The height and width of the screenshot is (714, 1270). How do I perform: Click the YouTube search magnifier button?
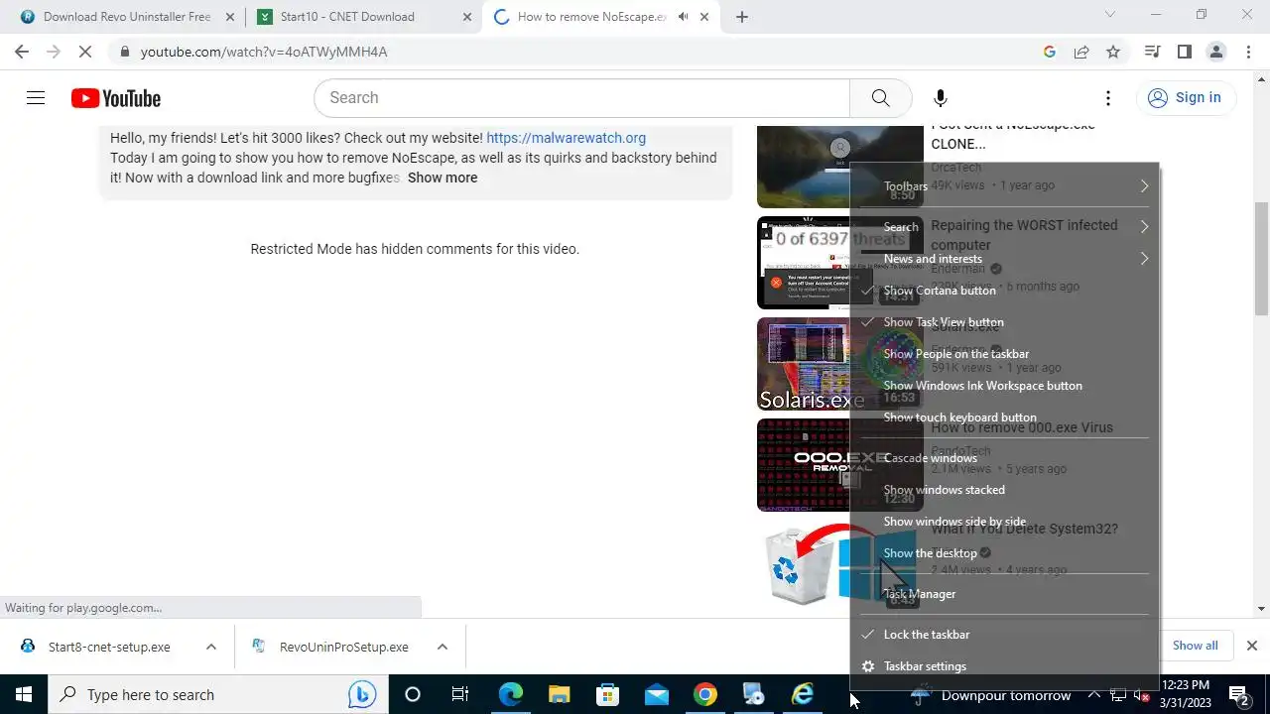(x=880, y=97)
